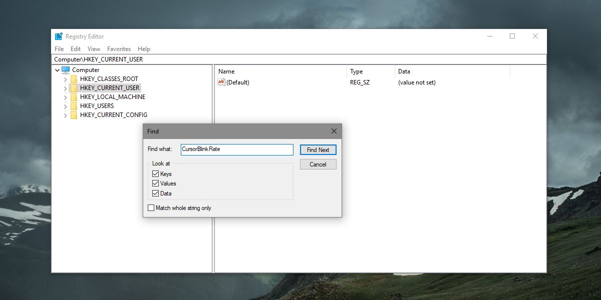Uncheck the Keys checkbox
Image resolution: width=601 pixels, height=300 pixels.
(x=155, y=174)
